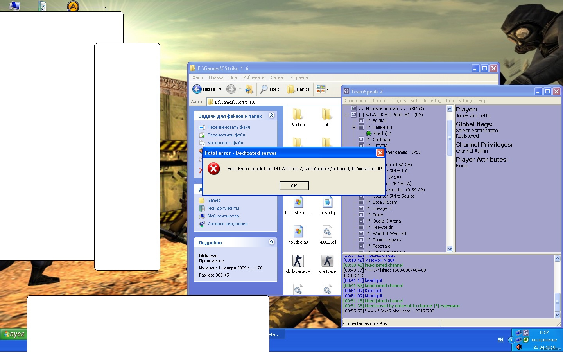Open Мой компьютер from side panel
Image resolution: width=563 pixels, height=352 pixels.
pos(223,216)
